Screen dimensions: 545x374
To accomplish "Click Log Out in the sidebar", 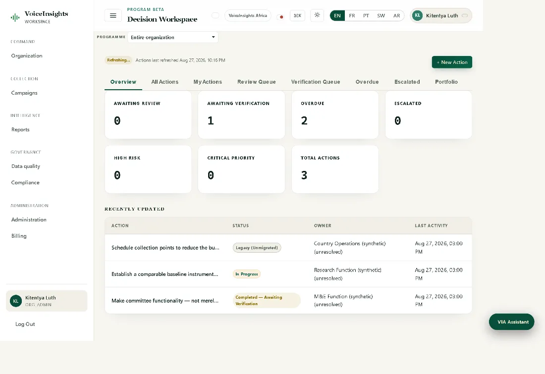I will pos(25,324).
